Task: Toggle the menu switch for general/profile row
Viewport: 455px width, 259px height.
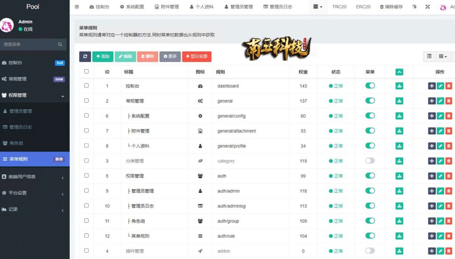Action: [x=370, y=146]
